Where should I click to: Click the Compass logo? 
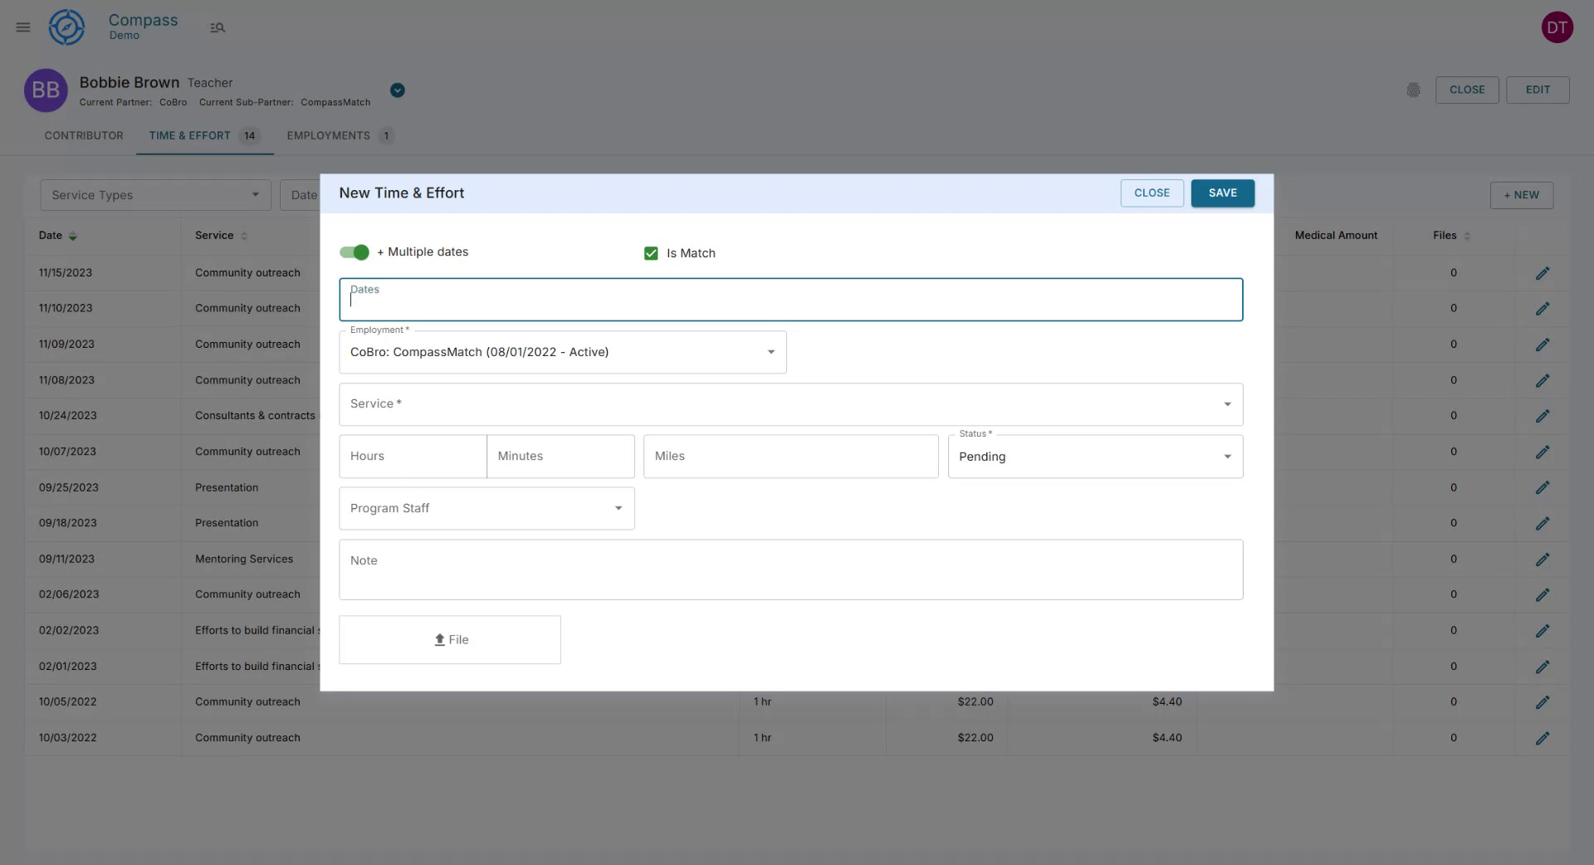point(66,27)
